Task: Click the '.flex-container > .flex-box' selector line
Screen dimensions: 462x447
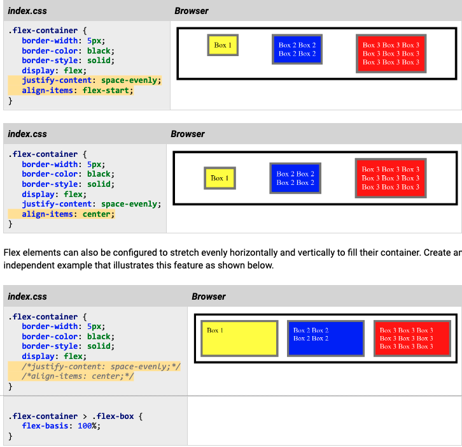Action: pyautogui.click(x=74, y=416)
